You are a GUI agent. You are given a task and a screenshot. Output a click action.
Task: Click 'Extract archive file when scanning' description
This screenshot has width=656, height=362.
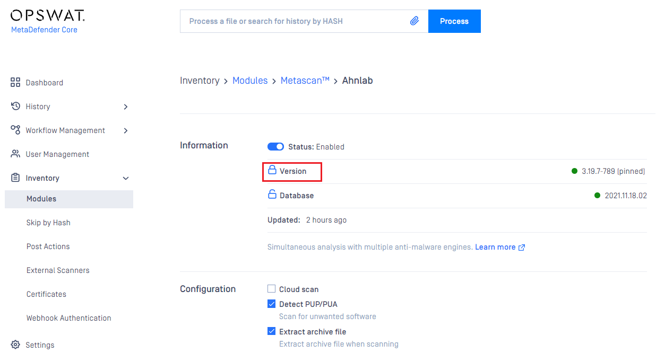pos(339,344)
